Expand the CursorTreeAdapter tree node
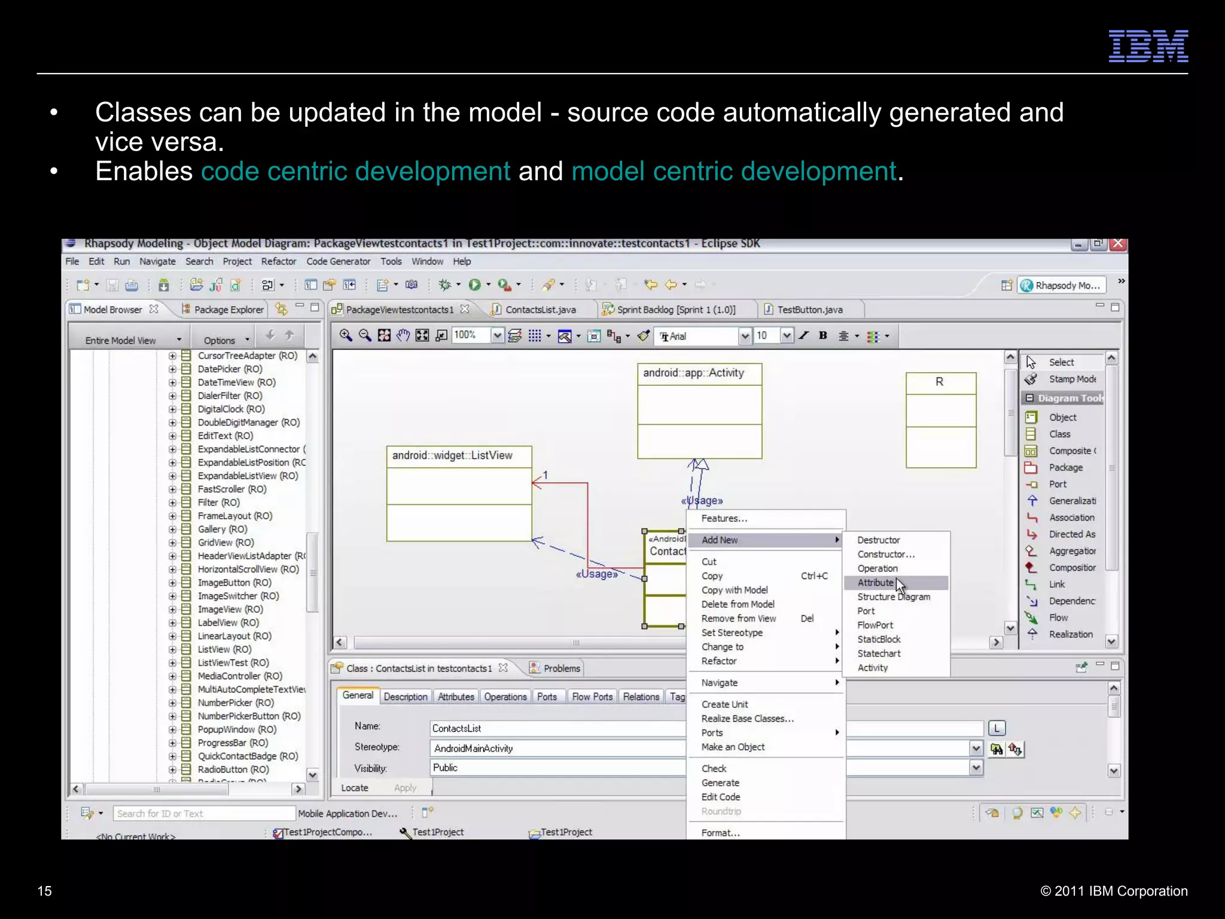The width and height of the screenshot is (1225, 919). (172, 355)
